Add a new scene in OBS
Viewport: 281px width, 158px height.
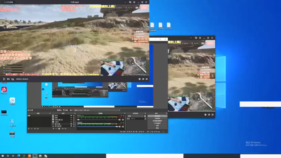coord(28,129)
